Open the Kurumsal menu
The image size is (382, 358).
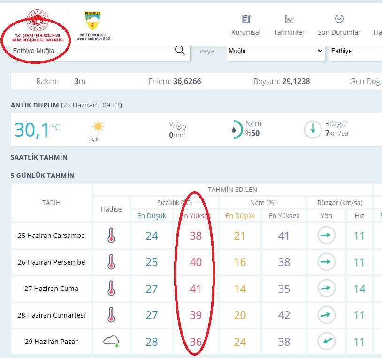point(246,25)
